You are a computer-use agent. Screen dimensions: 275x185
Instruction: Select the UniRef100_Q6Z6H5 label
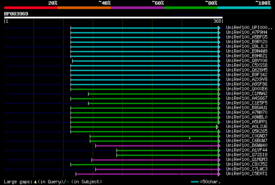(247, 70)
